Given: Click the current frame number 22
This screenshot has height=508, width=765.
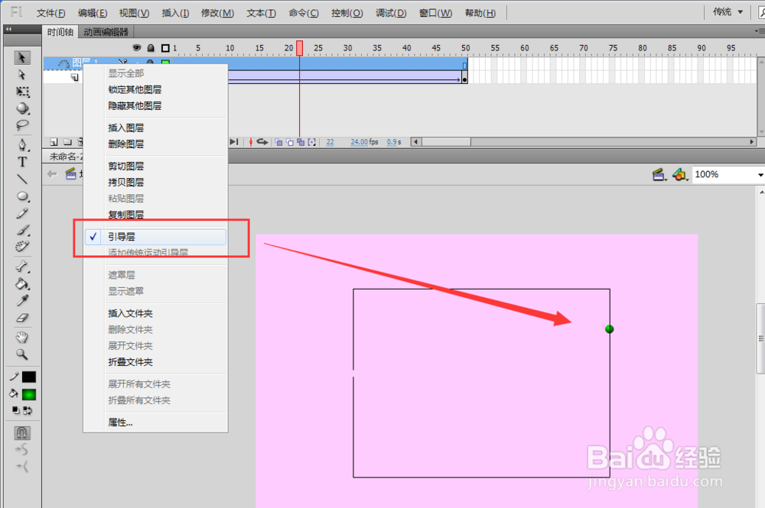Looking at the screenshot, I should click(x=330, y=142).
